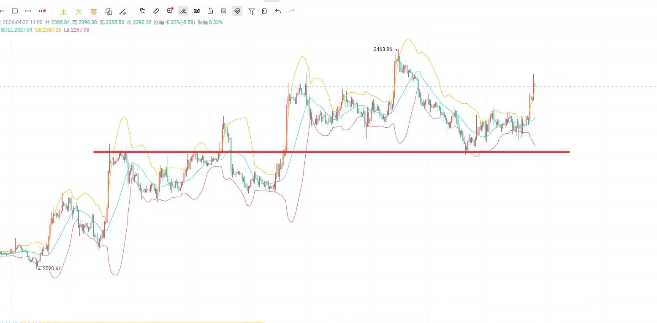Viewport: 657px width, 323px height.
Task: Click the rotate-edit drawing icon
Action: tap(109, 11)
